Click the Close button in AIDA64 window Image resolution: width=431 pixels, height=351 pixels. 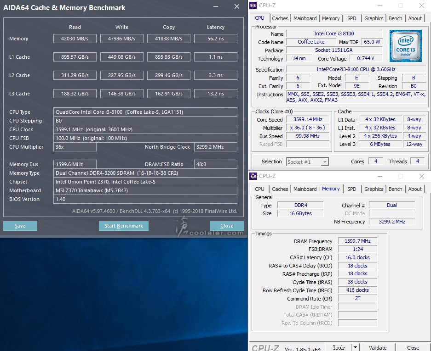click(226, 226)
